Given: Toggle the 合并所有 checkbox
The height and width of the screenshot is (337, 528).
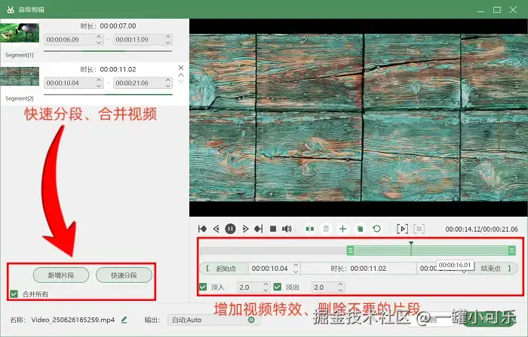Looking at the screenshot, I should click(14, 294).
